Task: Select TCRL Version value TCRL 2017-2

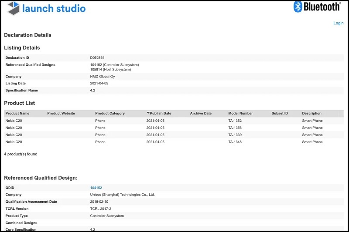Action: coord(101,209)
